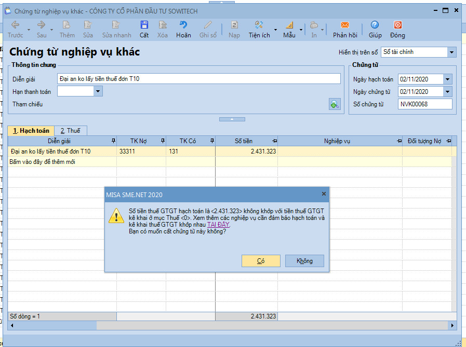
Task: Click the Tiện ích utilities icon
Action: click(259, 25)
